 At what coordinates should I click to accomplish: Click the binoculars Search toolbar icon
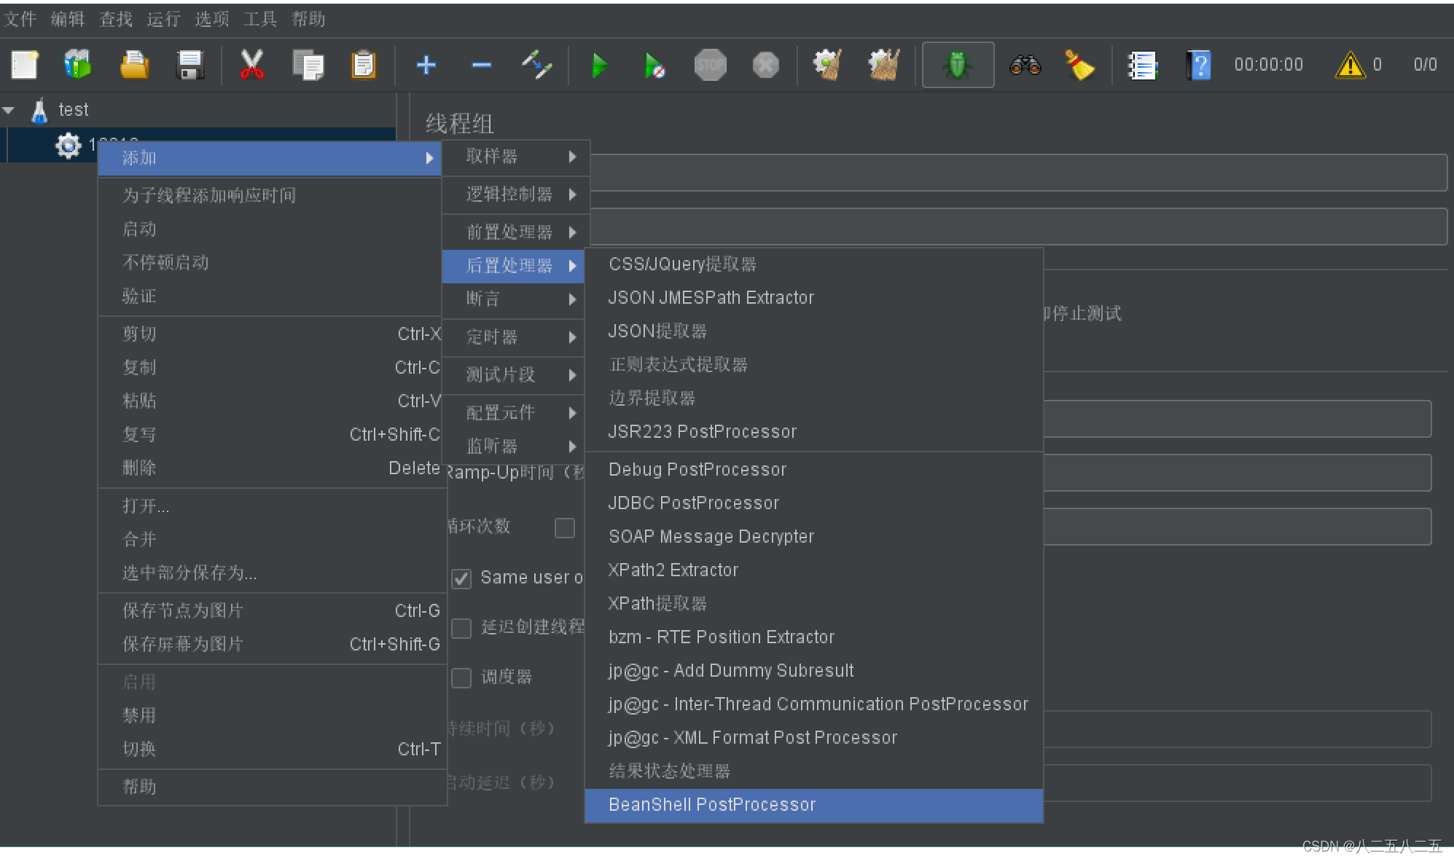pos(1024,66)
